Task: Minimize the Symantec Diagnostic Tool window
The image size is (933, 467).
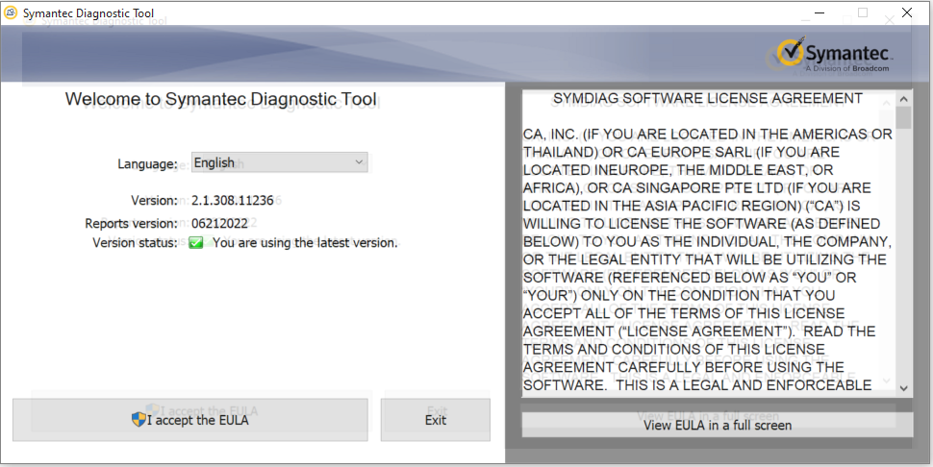Action: pos(820,12)
